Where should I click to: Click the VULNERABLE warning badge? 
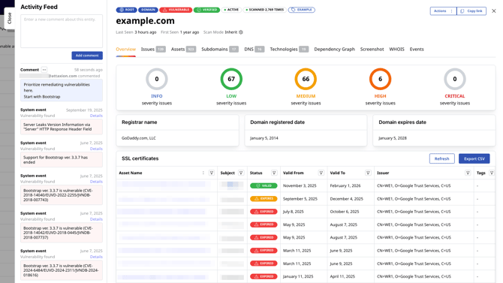pos(176,10)
